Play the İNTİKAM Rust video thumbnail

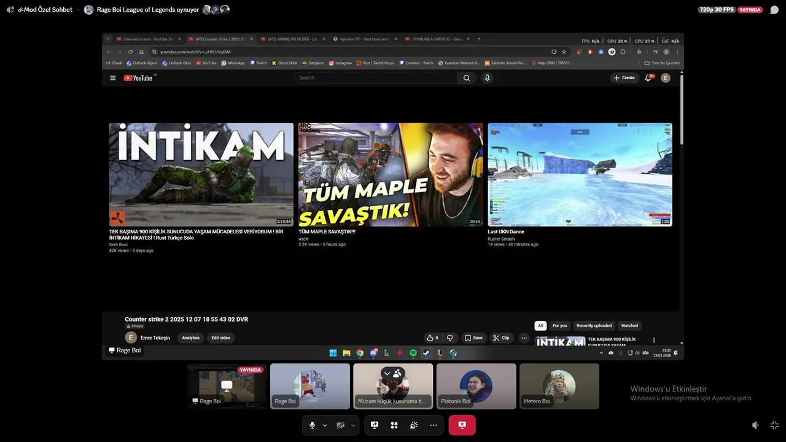pyautogui.click(x=201, y=174)
